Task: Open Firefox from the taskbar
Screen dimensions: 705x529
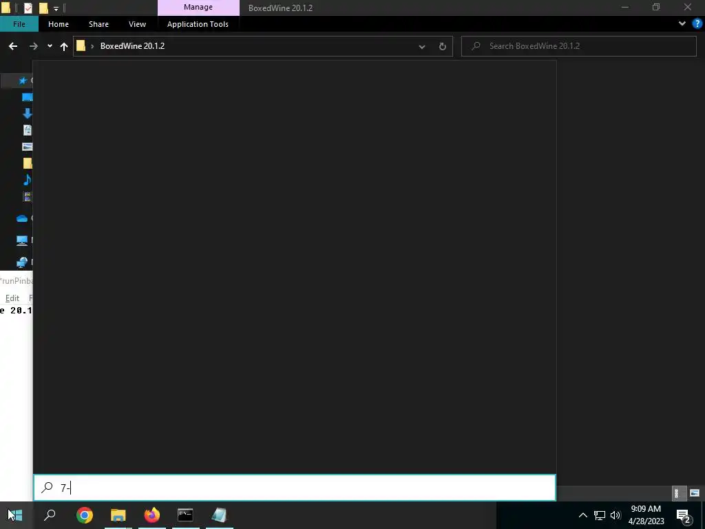Action: (152, 515)
